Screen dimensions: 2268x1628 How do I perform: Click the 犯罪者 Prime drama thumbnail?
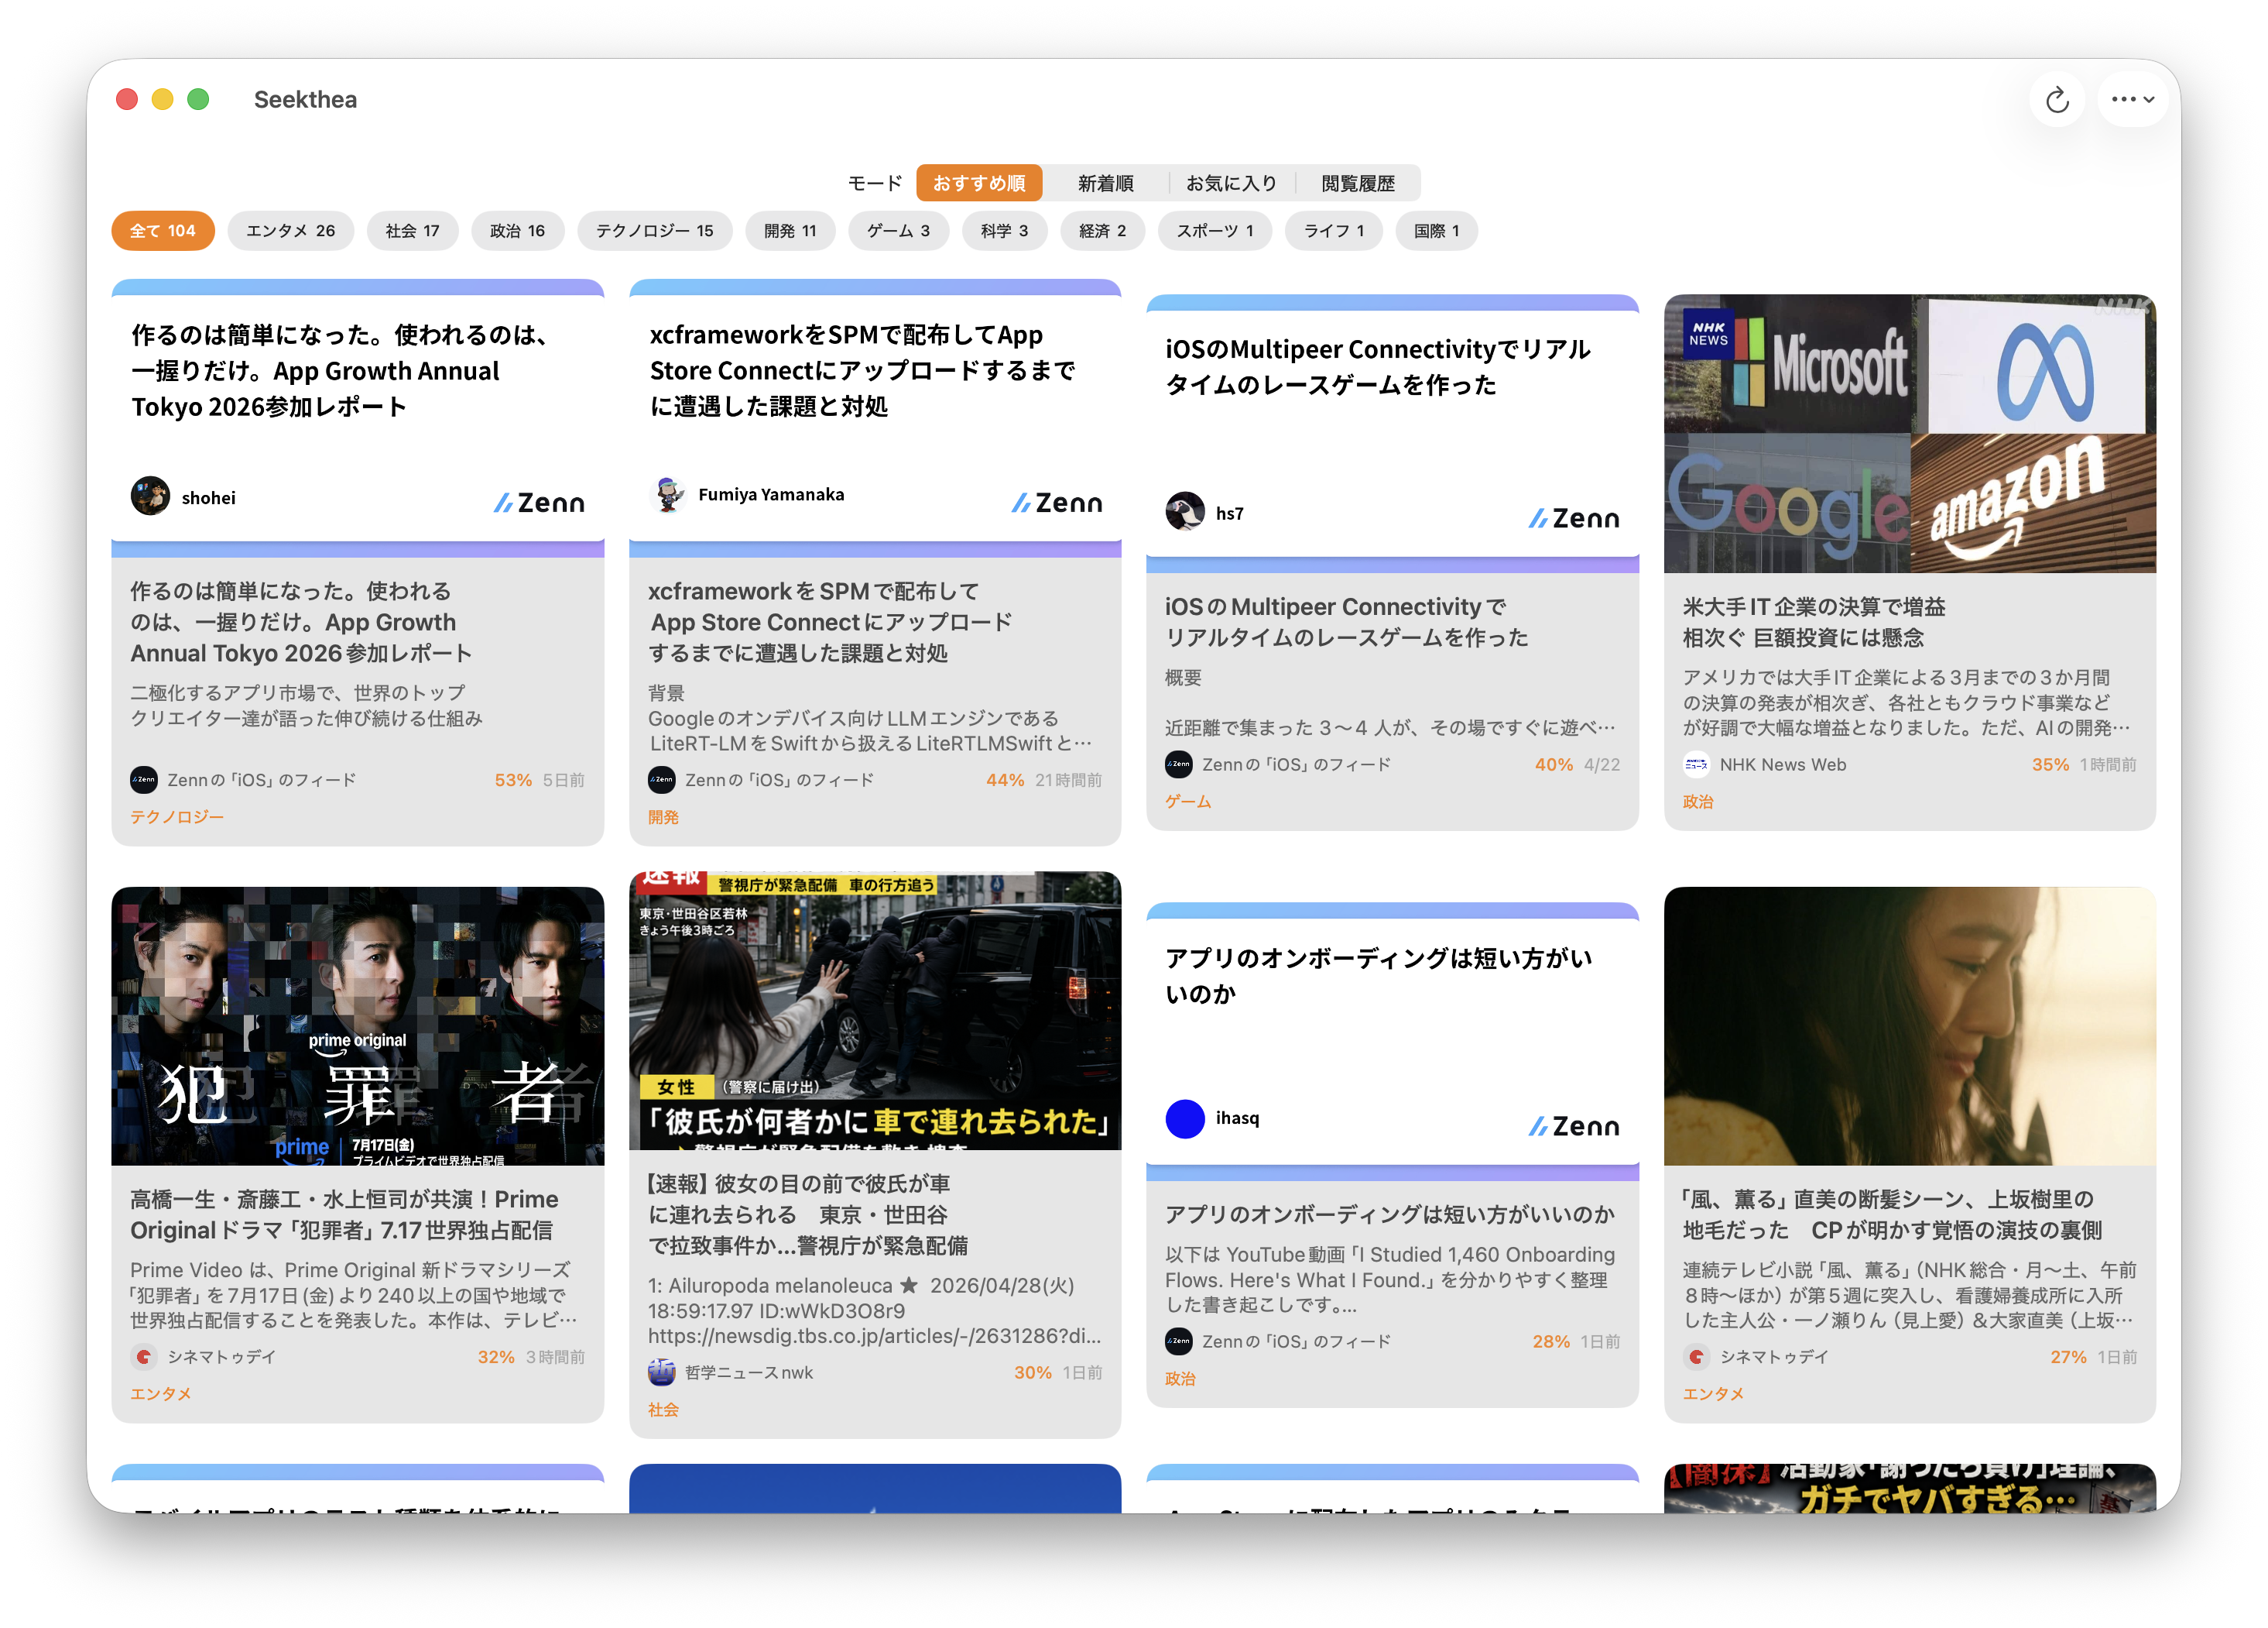(x=357, y=1025)
